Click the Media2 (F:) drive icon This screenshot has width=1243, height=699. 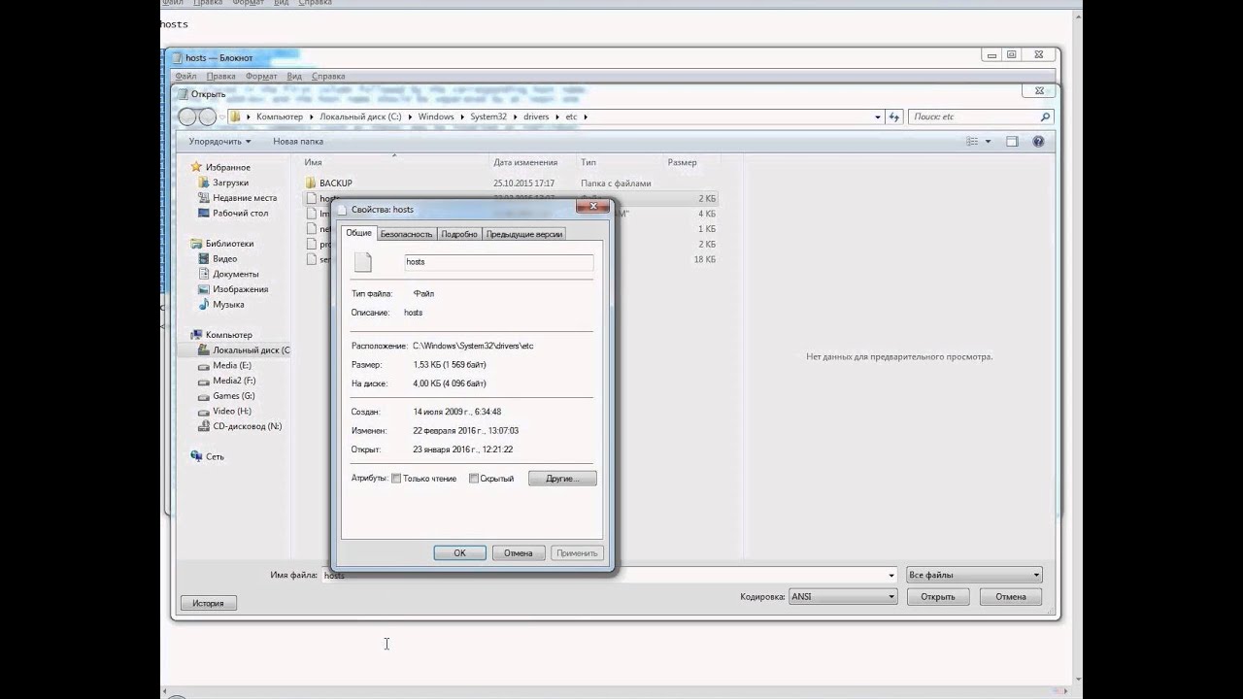pos(204,381)
